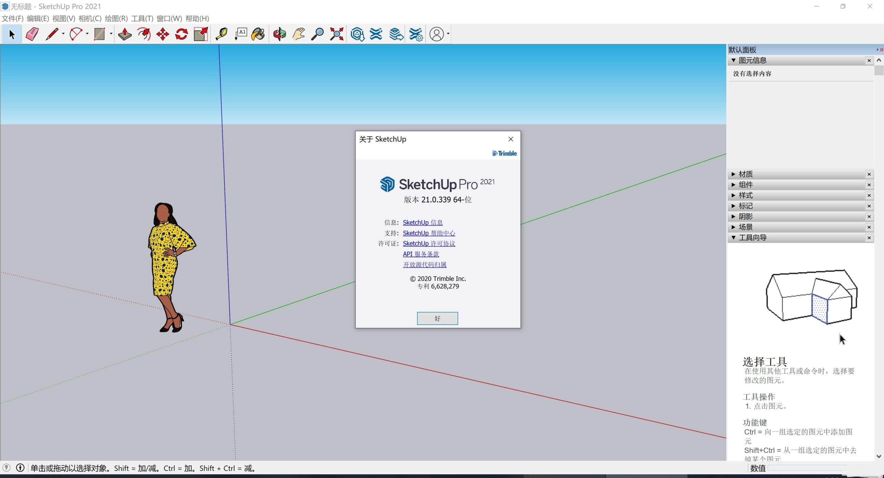884x478 pixels.
Task: Open the 相机(C) menu
Action: 90,19
